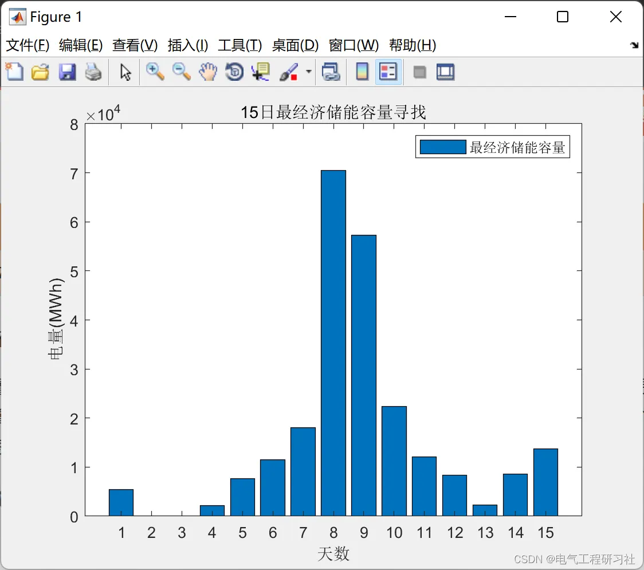Click the x-axis tick label 3
This screenshot has height=570, width=644.
(x=182, y=533)
